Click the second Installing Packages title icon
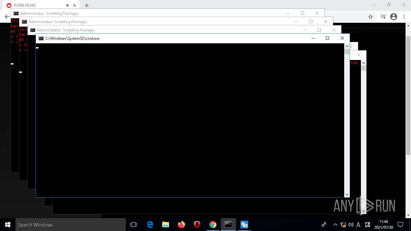This screenshot has width=411, height=231. (24, 22)
